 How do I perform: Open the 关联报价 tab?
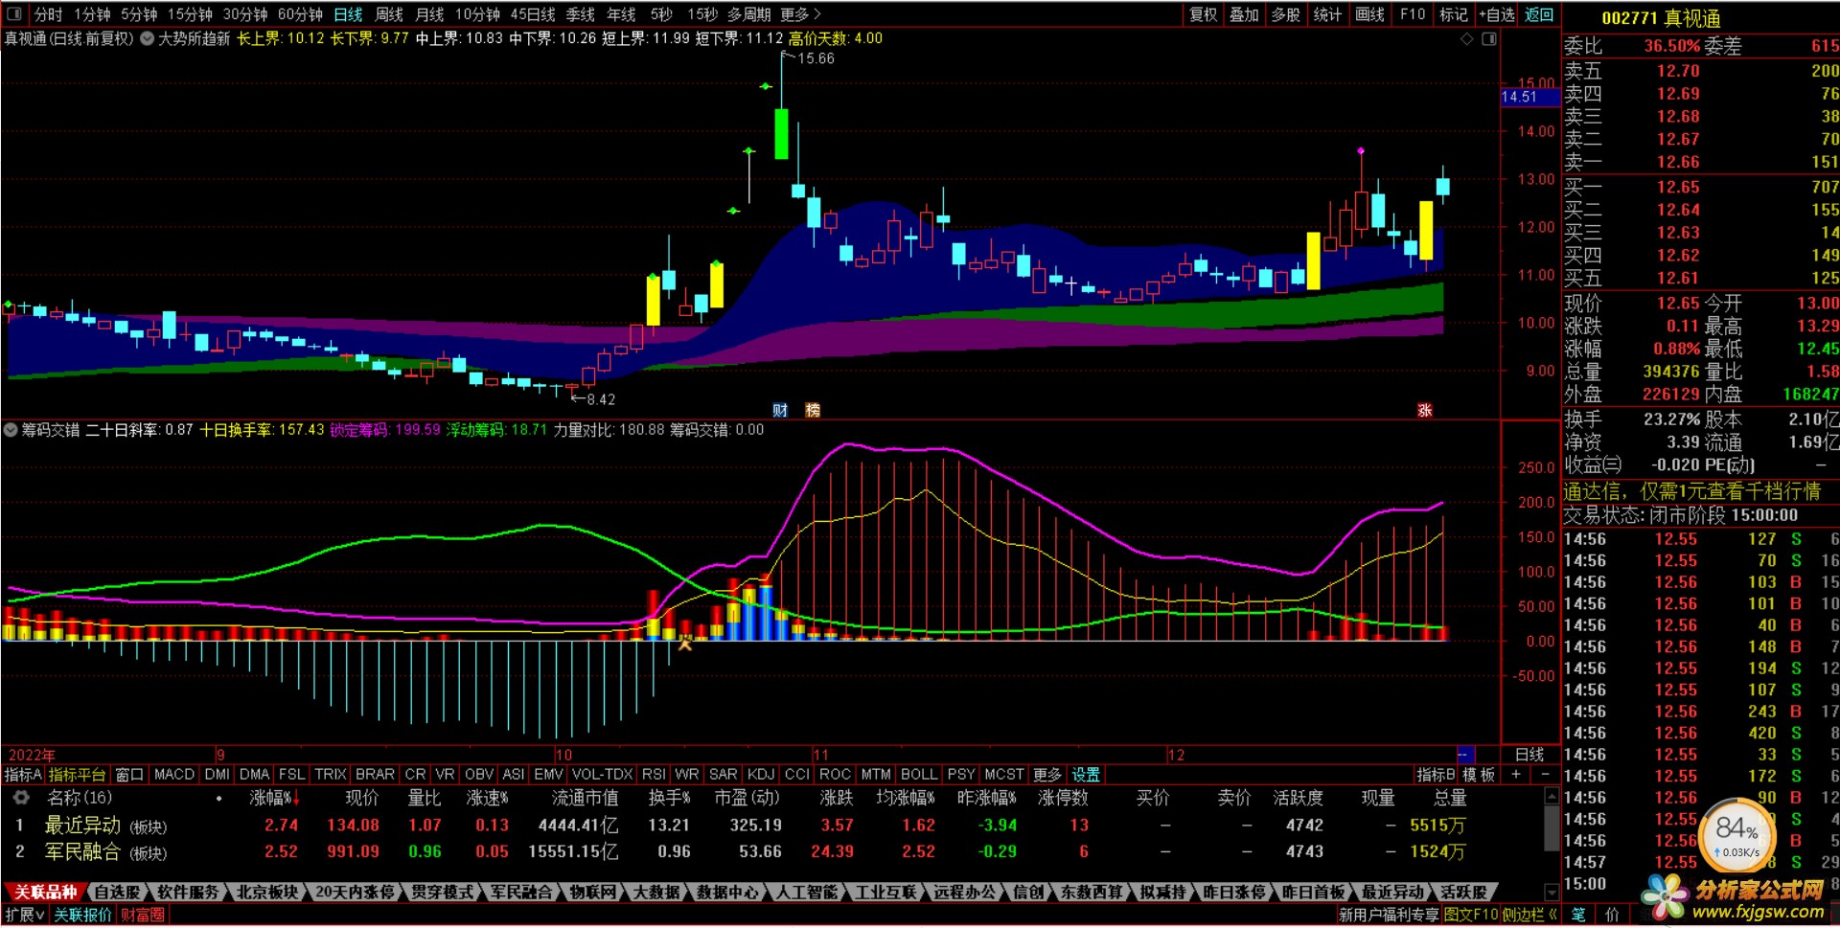pos(82,915)
